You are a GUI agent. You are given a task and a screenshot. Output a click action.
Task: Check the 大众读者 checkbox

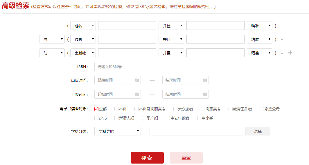pos(175,109)
